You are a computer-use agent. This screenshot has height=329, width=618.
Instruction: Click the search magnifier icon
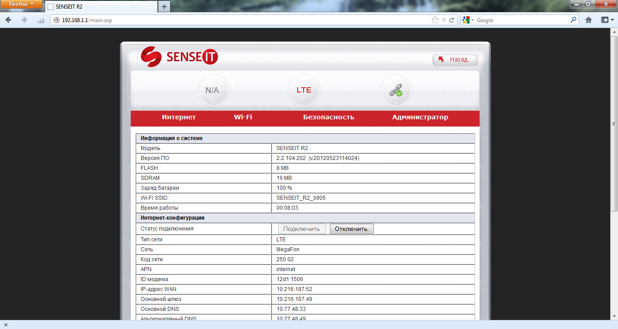(574, 20)
